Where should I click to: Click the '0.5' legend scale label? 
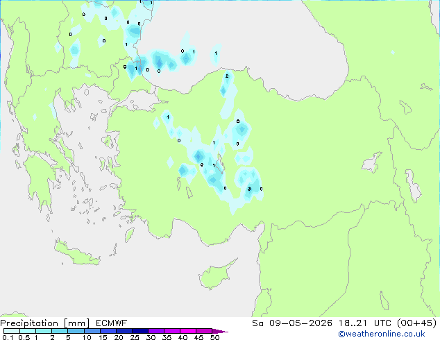point(24,337)
